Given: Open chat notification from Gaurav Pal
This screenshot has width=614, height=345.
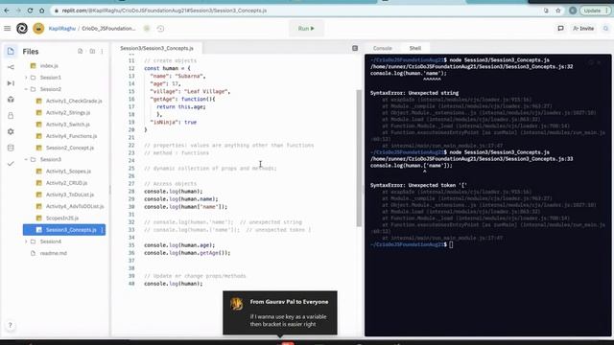Looking at the screenshot, I should 280,312.
